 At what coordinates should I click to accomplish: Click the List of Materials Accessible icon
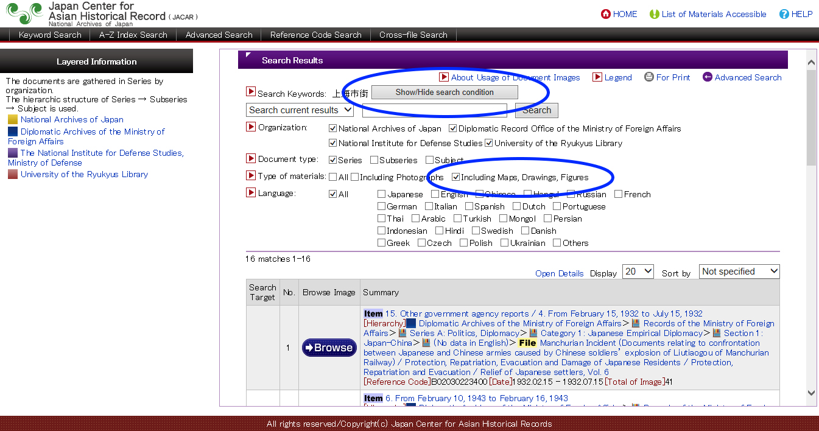point(655,14)
